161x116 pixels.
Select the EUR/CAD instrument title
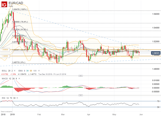(x=16, y=3)
